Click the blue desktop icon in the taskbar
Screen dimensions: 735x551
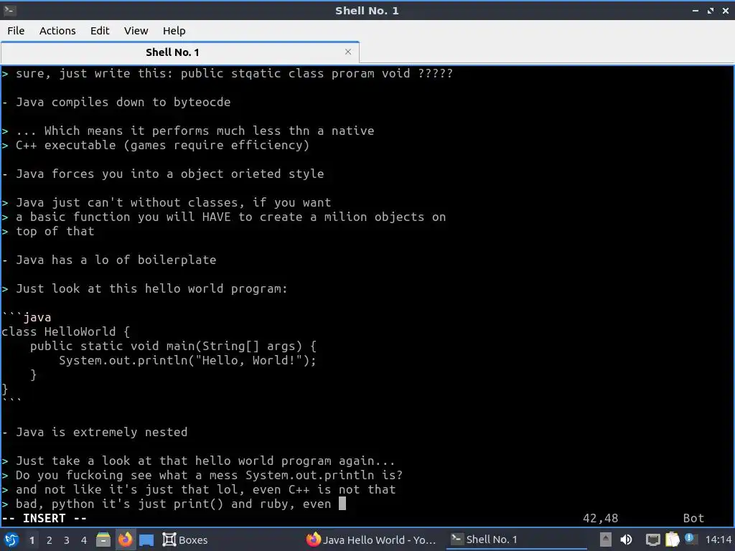coord(146,540)
